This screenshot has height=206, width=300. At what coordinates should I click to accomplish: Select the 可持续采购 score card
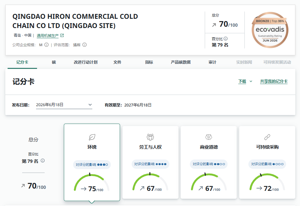point(267,162)
